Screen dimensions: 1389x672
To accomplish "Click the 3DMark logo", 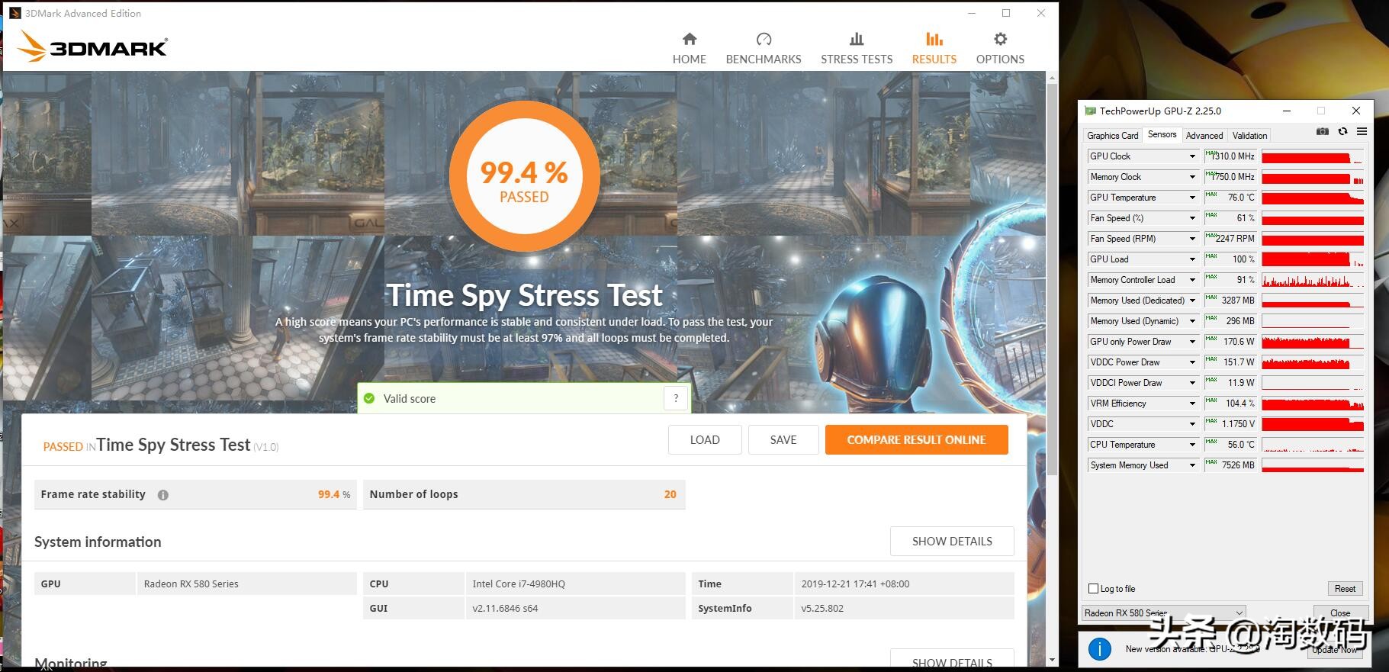I will click(92, 47).
